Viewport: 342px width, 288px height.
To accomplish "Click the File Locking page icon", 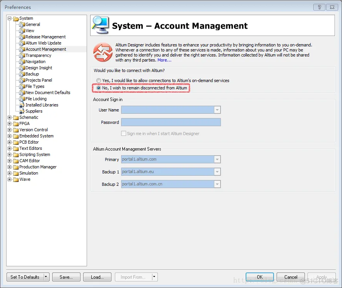I will pyautogui.click(x=22, y=99).
